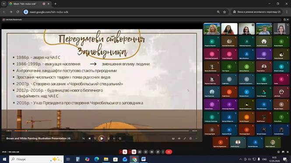The image size is (291, 163).
Task: View site information icon in address bar
Action: pos(26,12)
